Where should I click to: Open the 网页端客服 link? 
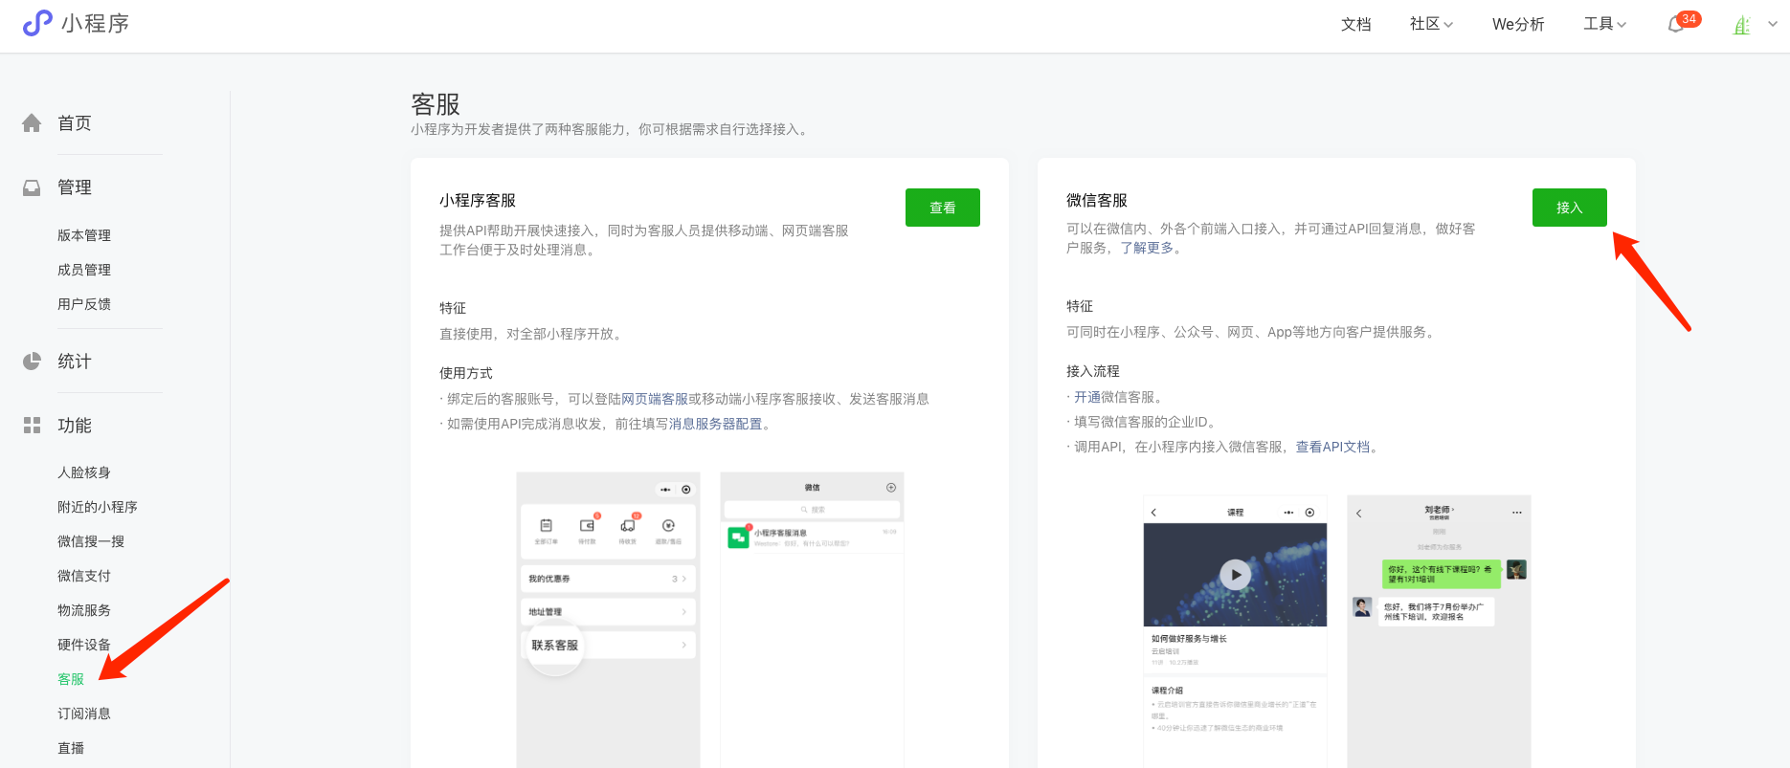[x=655, y=399]
